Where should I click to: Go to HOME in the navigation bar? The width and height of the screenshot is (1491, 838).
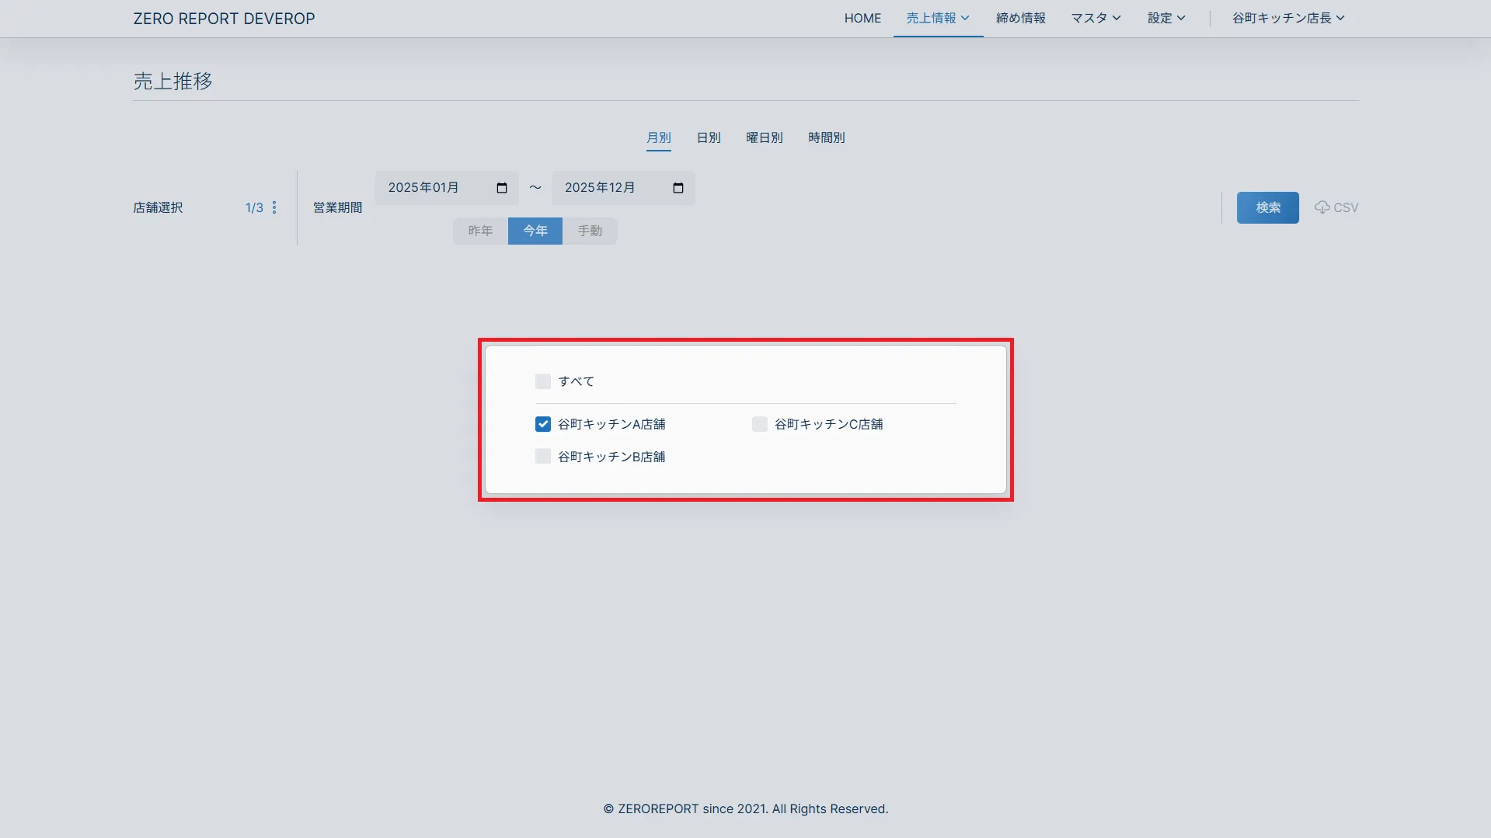pyautogui.click(x=862, y=18)
